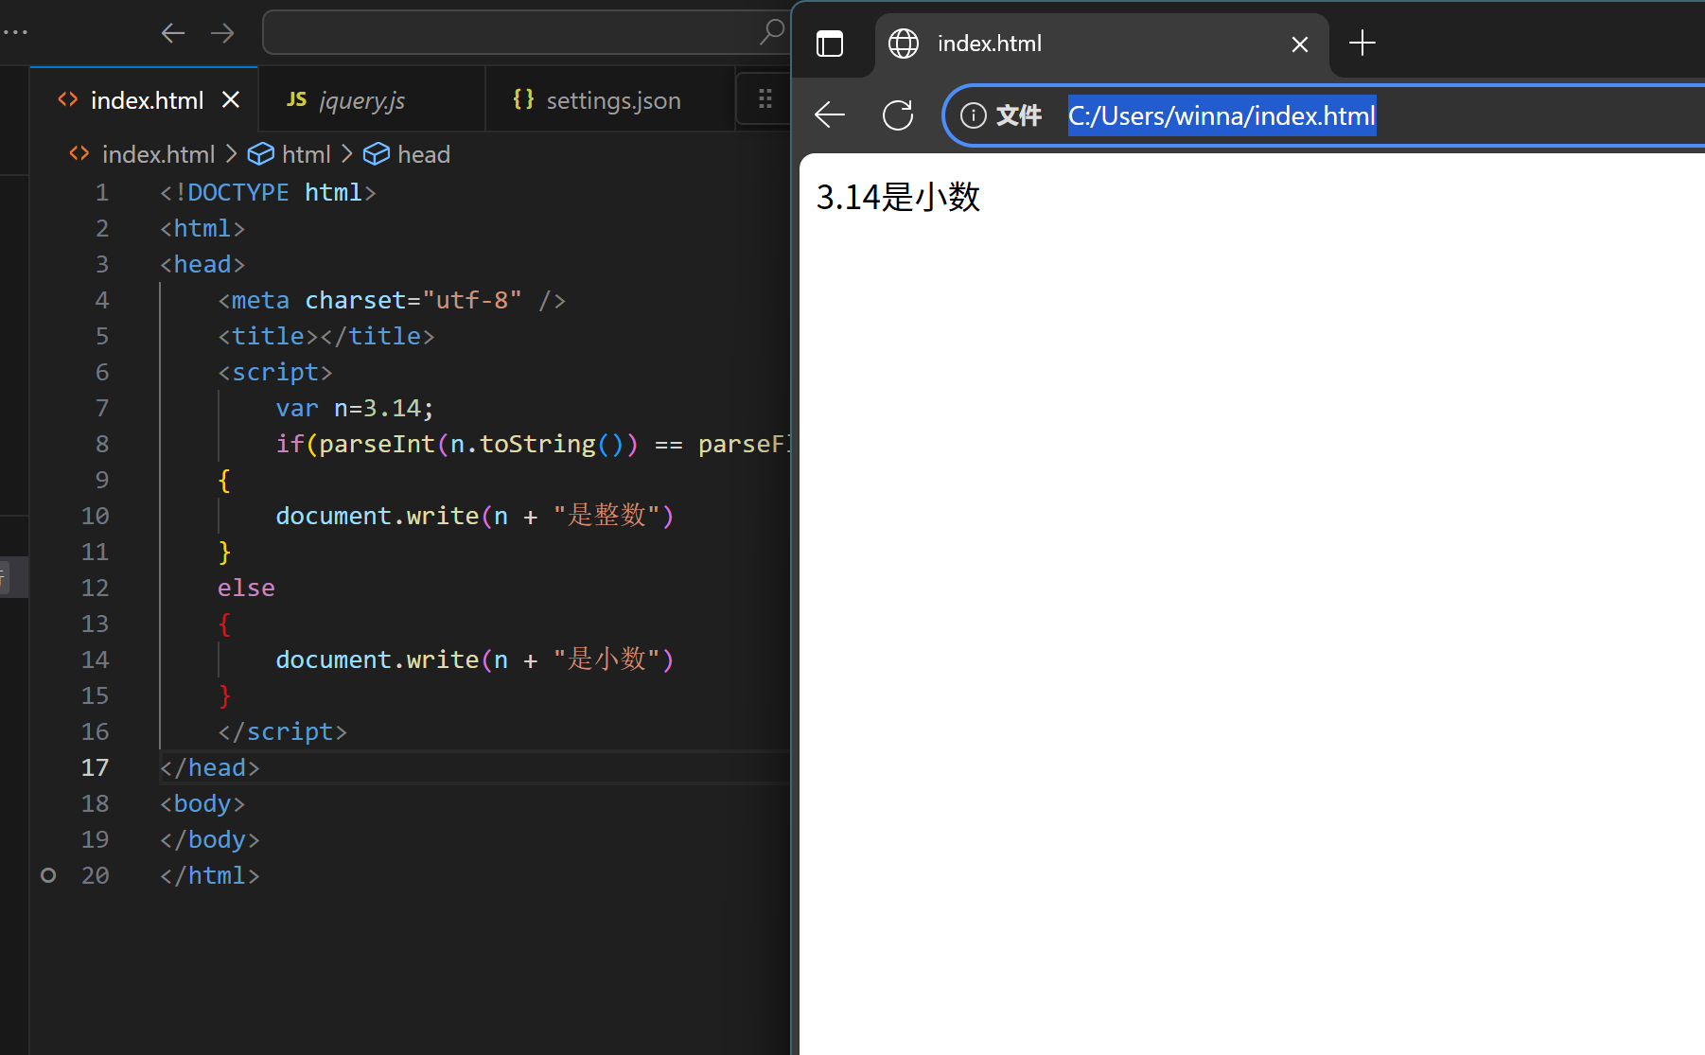The height and width of the screenshot is (1055, 1705).
Task: Expand breadcrumb chevron after html
Action: click(347, 153)
